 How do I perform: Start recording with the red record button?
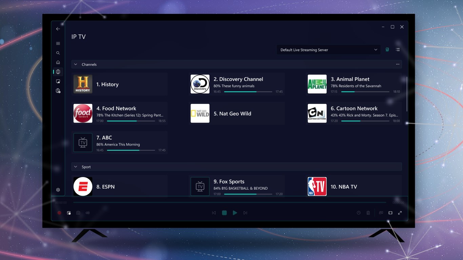pos(59,213)
